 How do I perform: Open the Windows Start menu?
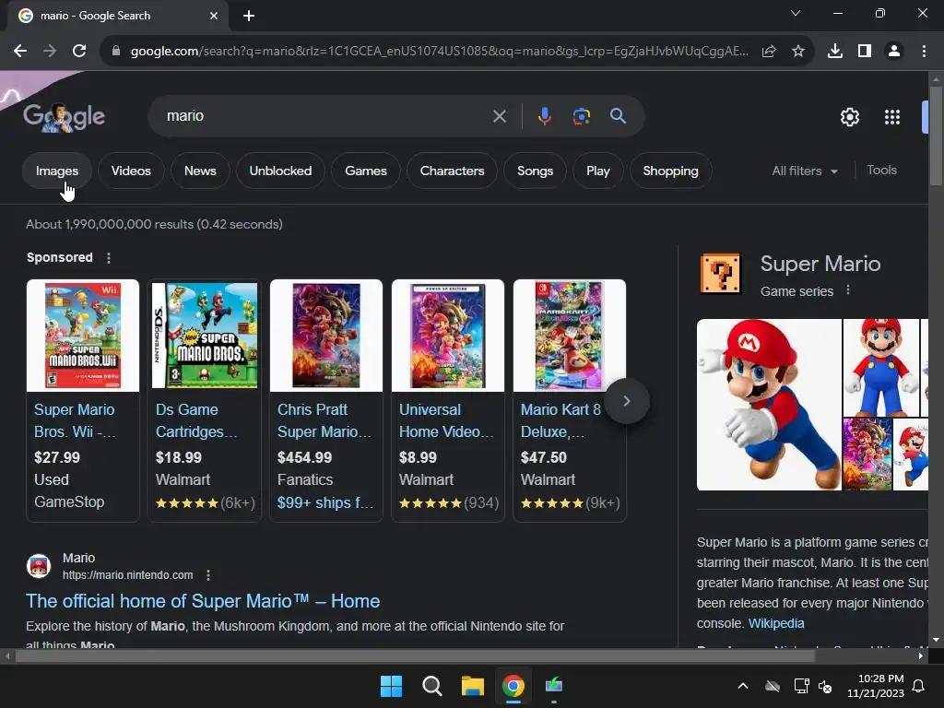[x=391, y=686]
